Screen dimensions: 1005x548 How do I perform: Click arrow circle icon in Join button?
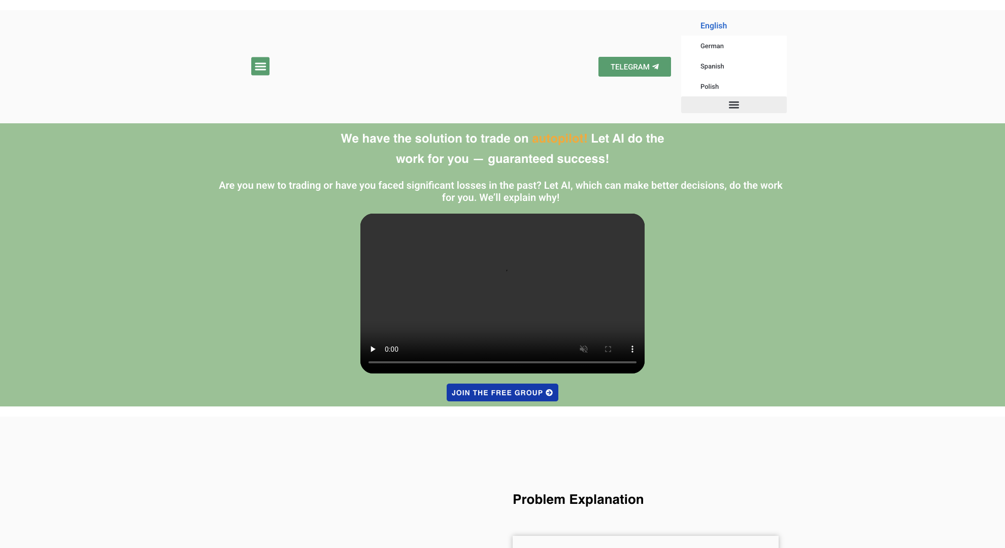click(x=549, y=393)
